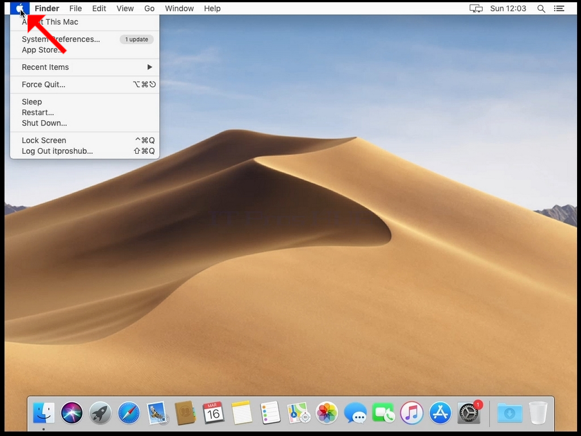Put the Mac to Sleep

[x=85, y=102]
